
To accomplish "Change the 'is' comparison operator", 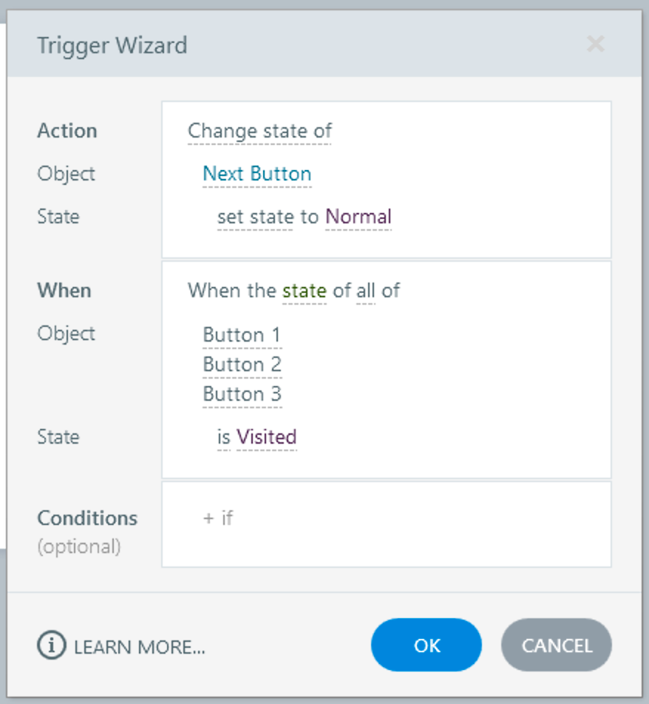I will [x=223, y=437].
